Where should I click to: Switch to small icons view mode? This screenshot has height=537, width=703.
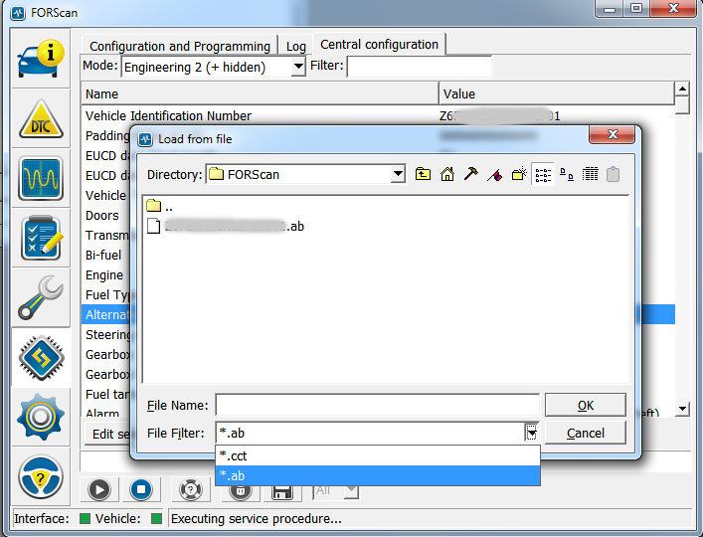(567, 174)
